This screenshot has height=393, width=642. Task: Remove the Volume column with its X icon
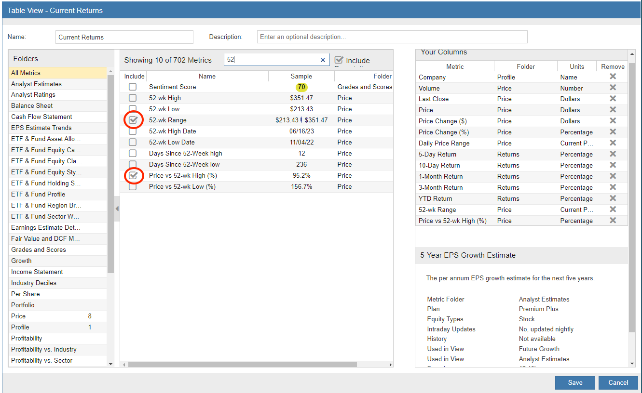coord(613,88)
